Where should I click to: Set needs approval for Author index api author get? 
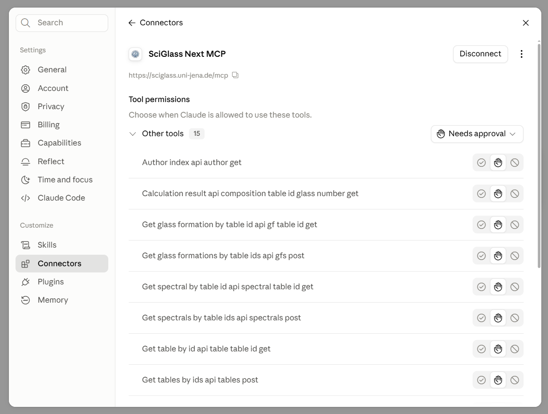point(498,162)
